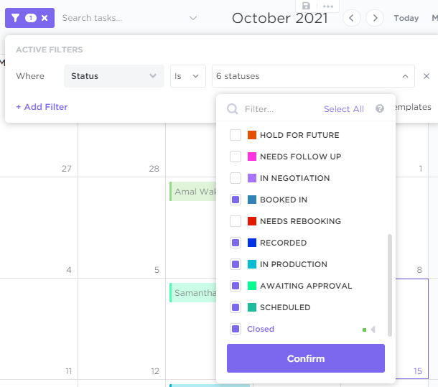438x387 pixels.
Task: Click the Select All link
Action: (343, 109)
